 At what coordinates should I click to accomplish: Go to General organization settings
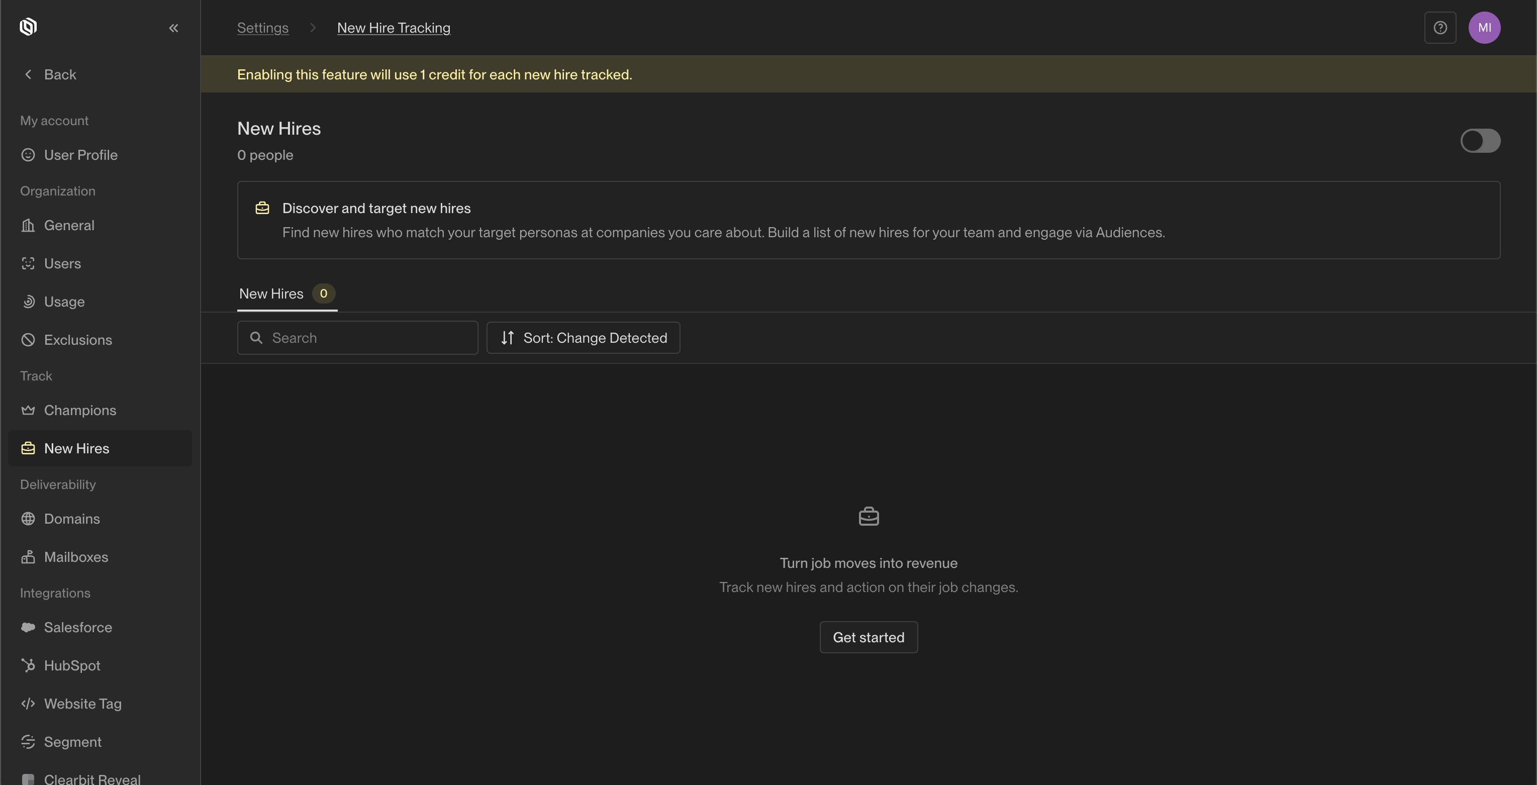100,226
